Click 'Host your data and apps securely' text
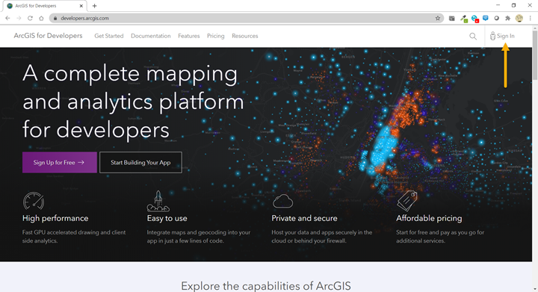Image resolution: width=538 pixels, height=292 pixels. (x=322, y=237)
